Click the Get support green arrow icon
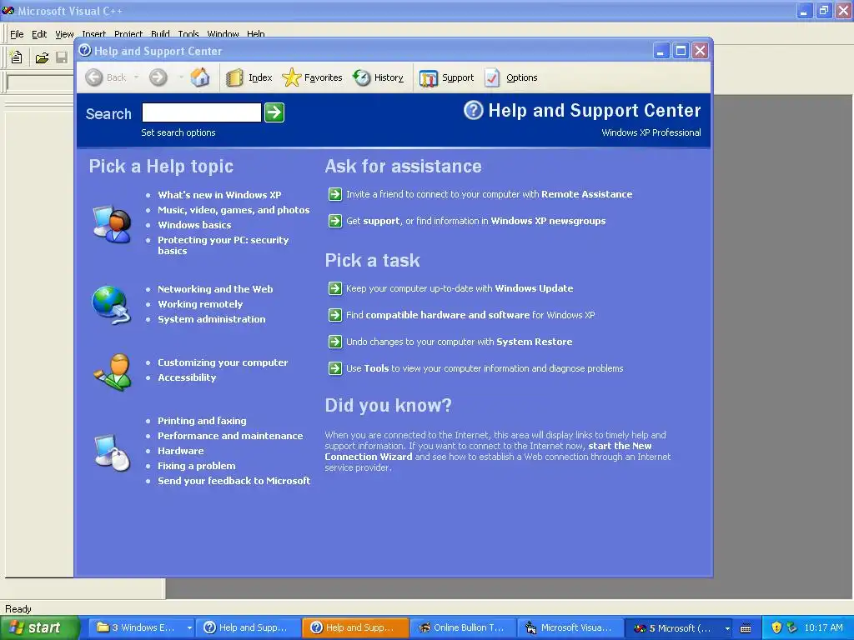This screenshot has width=854, height=640. click(335, 221)
